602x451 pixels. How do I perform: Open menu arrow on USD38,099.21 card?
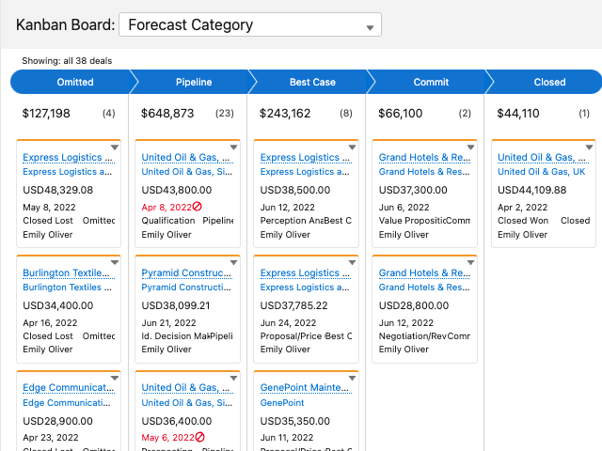click(x=233, y=263)
